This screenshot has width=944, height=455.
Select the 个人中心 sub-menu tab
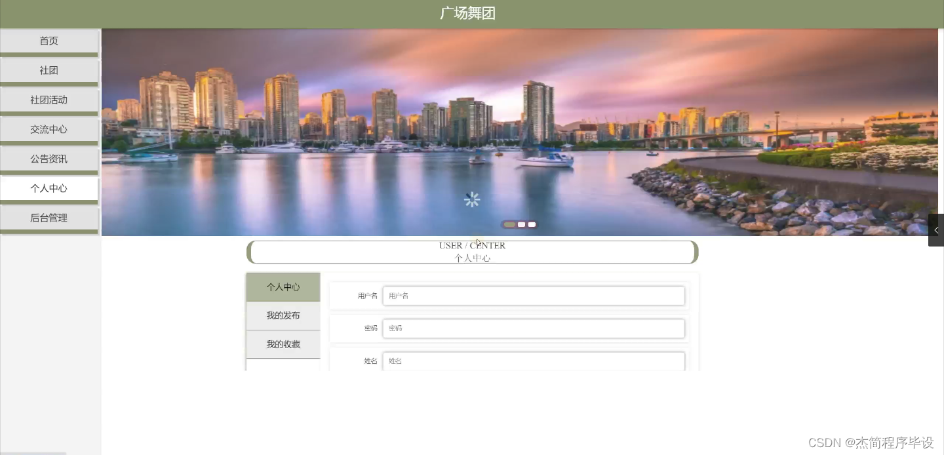283,287
